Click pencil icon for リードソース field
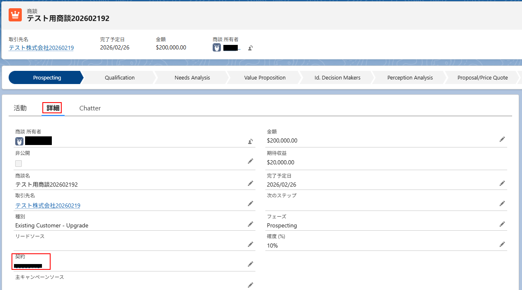The width and height of the screenshot is (522, 290). click(250, 244)
